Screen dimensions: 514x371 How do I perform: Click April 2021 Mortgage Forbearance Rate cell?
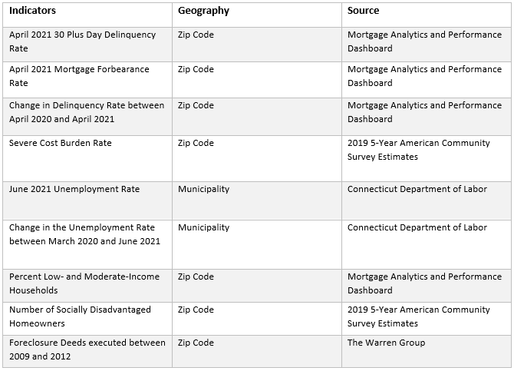tap(79, 76)
